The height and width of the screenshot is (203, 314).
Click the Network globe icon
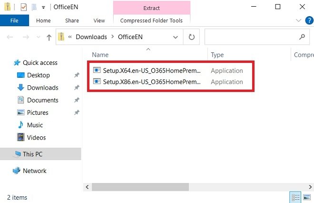17,171
